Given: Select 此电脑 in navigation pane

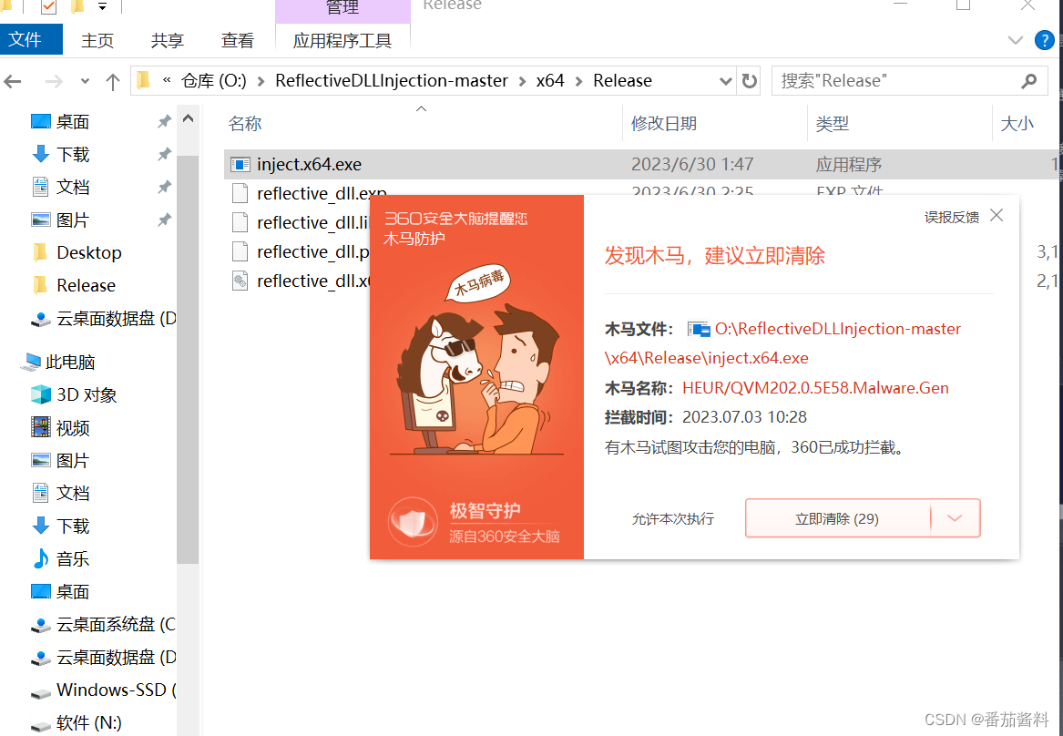Looking at the screenshot, I should tap(70, 363).
